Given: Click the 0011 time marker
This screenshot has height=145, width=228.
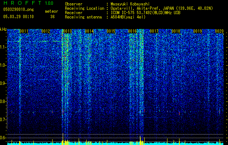Looking at the screenshot, I should 24,31.
